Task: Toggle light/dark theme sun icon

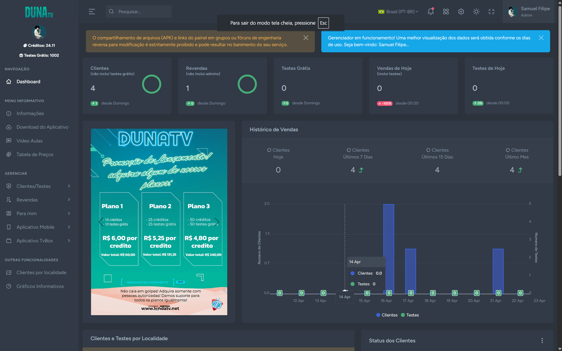Action: pyautogui.click(x=476, y=12)
